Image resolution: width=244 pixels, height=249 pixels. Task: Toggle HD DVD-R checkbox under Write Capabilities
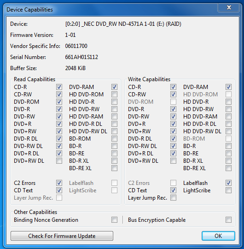tap(228, 102)
